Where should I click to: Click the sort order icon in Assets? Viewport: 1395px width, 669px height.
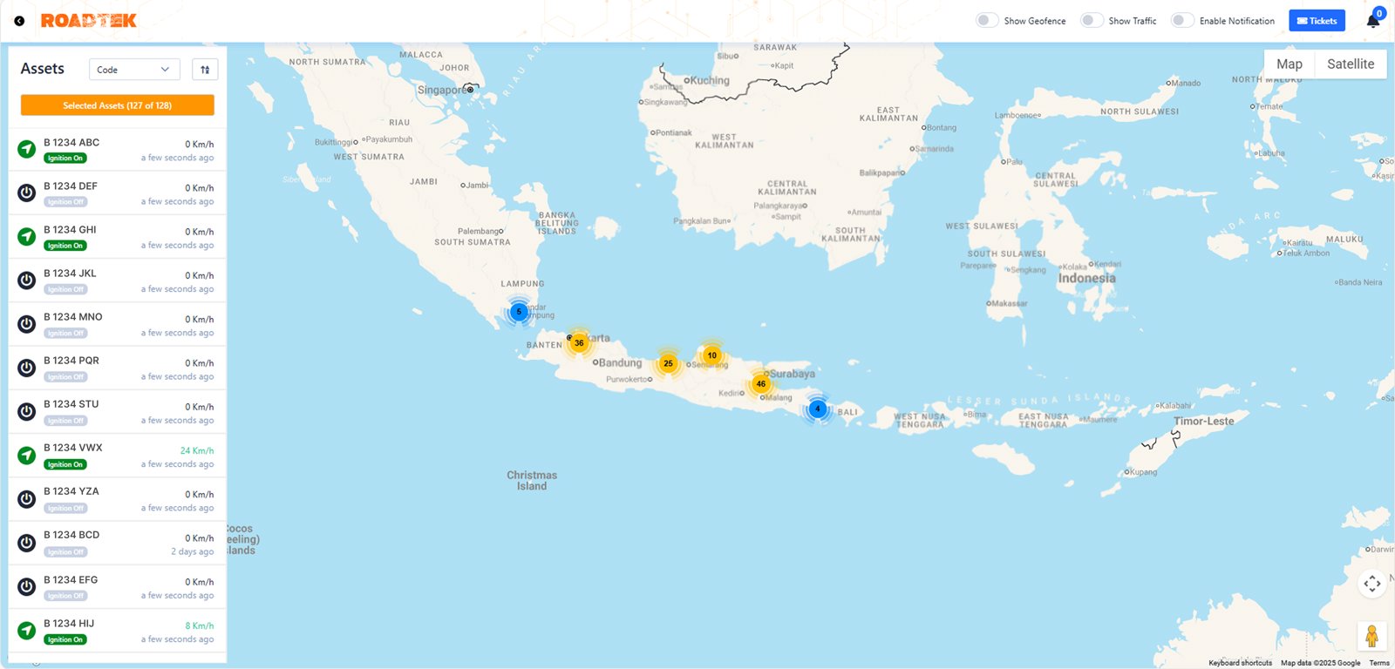tap(205, 70)
